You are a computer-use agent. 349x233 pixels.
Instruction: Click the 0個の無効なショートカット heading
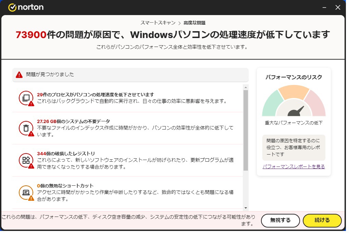pyautogui.click(x=65, y=186)
